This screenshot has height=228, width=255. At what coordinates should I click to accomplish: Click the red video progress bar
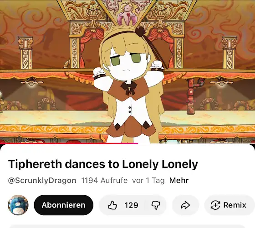coord(69,143)
